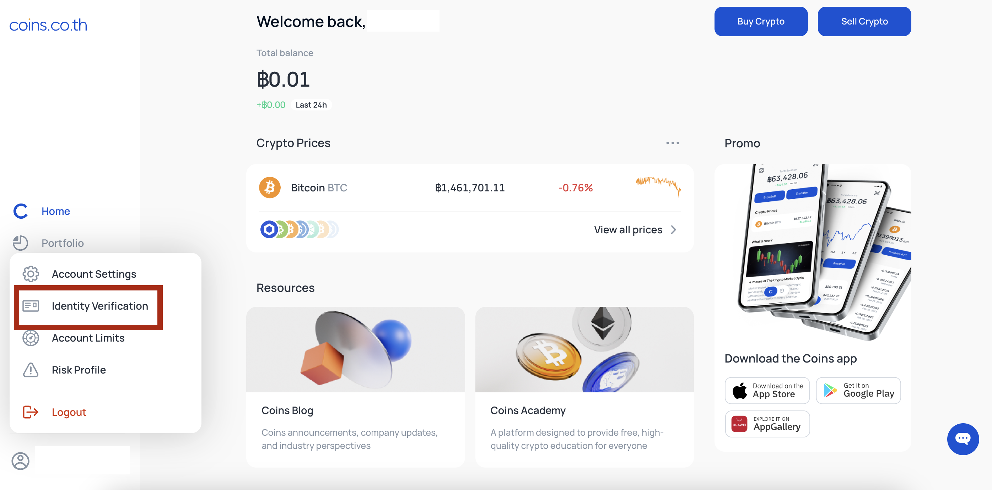Click the Buy Crypto button
Viewport: 992px width, 490px height.
(x=761, y=22)
